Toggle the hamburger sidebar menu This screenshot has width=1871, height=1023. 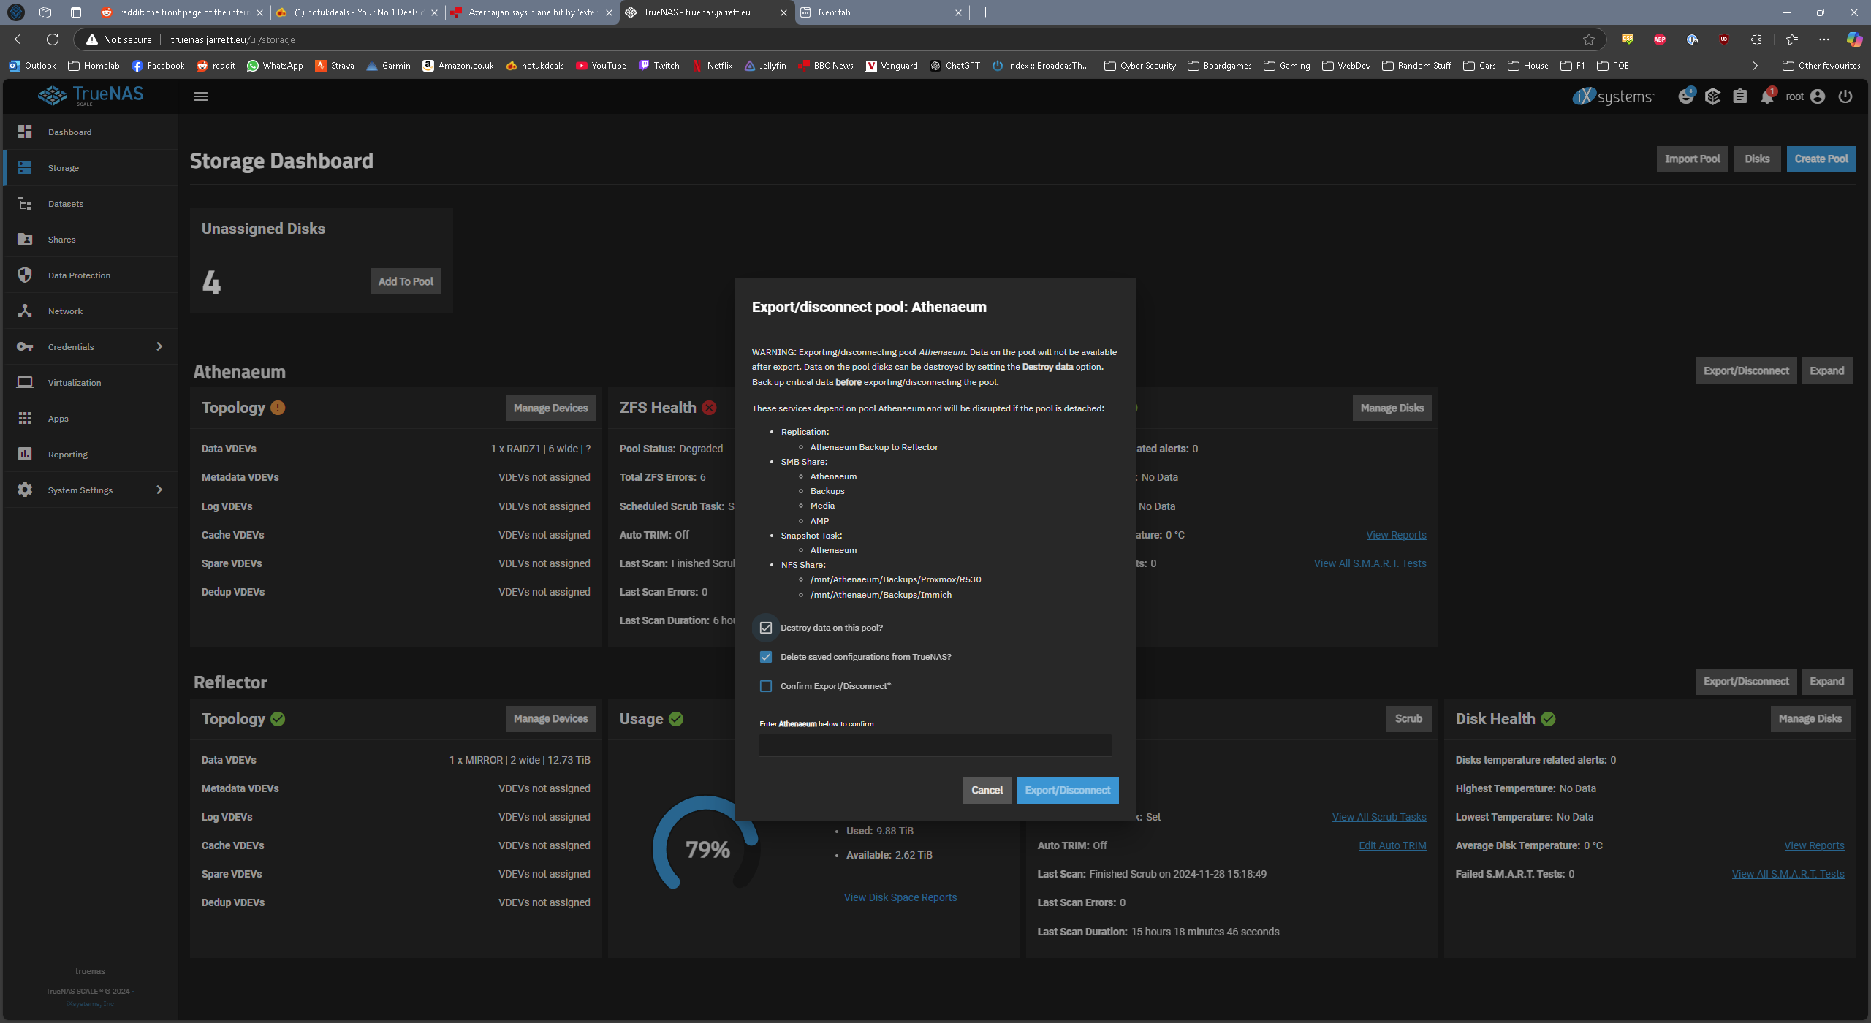[201, 96]
